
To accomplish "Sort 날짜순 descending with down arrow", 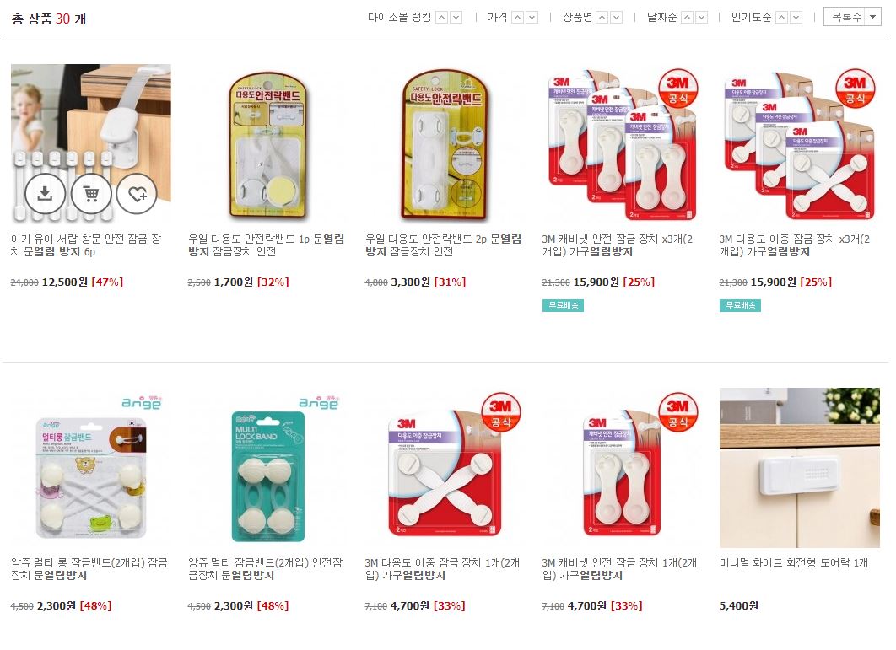I will (x=702, y=18).
